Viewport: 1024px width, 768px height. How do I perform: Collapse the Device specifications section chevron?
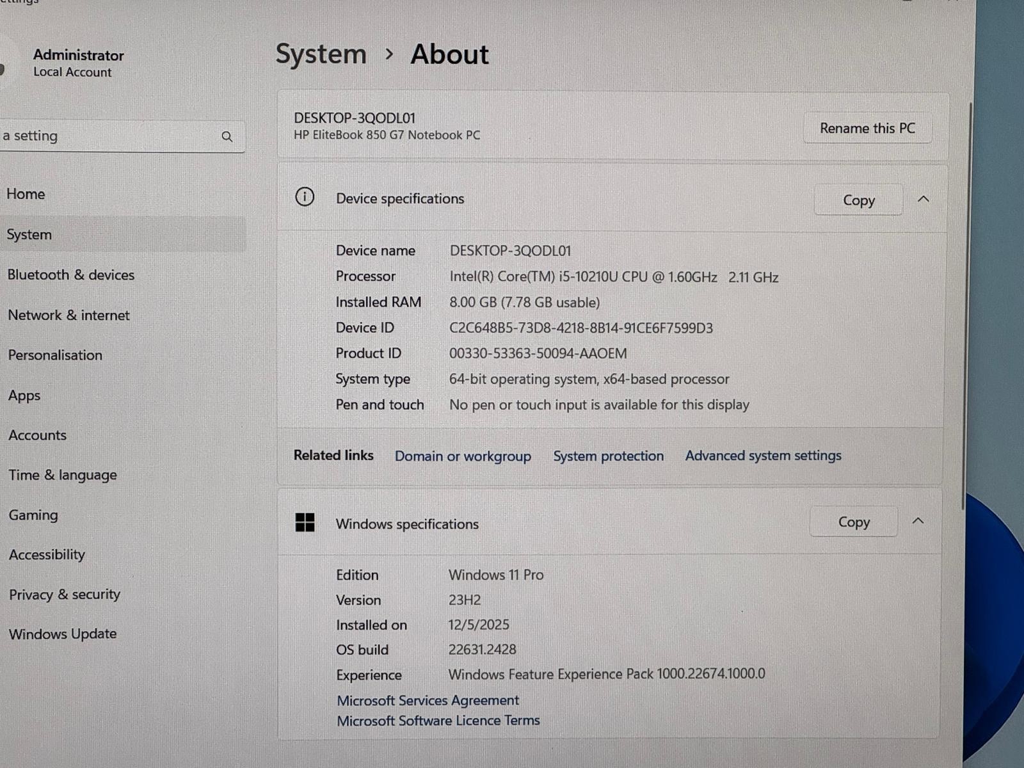923,199
